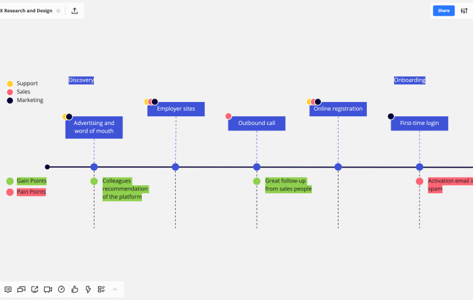Click the red Pain Points legend dot
This screenshot has height=300, width=473.
(10, 192)
